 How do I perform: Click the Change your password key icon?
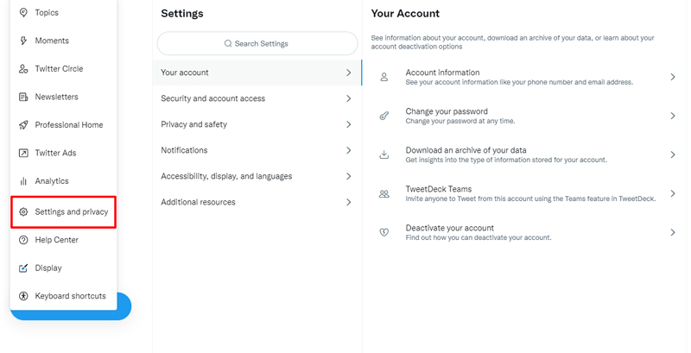point(384,116)
